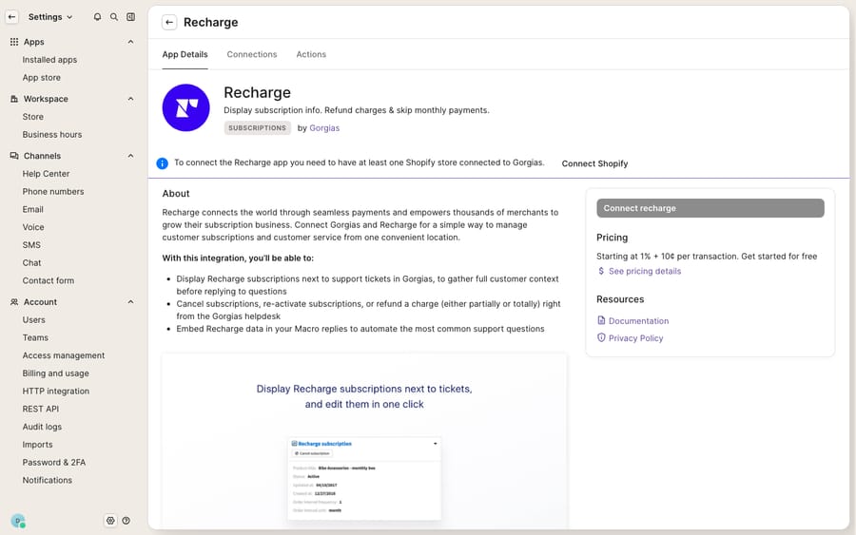Collapse the Workspace section
Screen dimensions: 856x535
coord(130,99)
